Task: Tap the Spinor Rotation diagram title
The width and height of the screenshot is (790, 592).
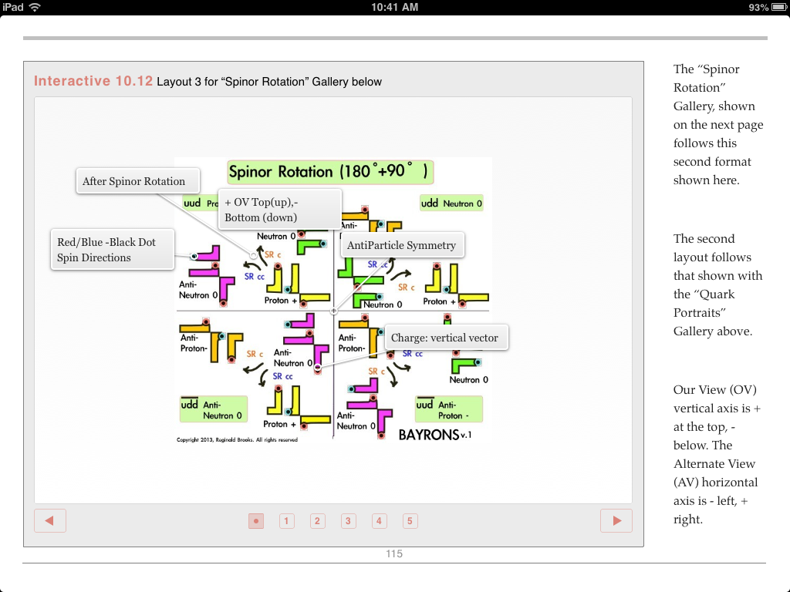Action: point(329,171)
